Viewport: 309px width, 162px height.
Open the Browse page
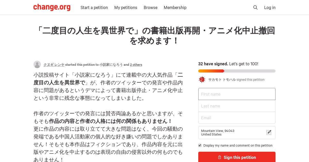pos(150,7)
